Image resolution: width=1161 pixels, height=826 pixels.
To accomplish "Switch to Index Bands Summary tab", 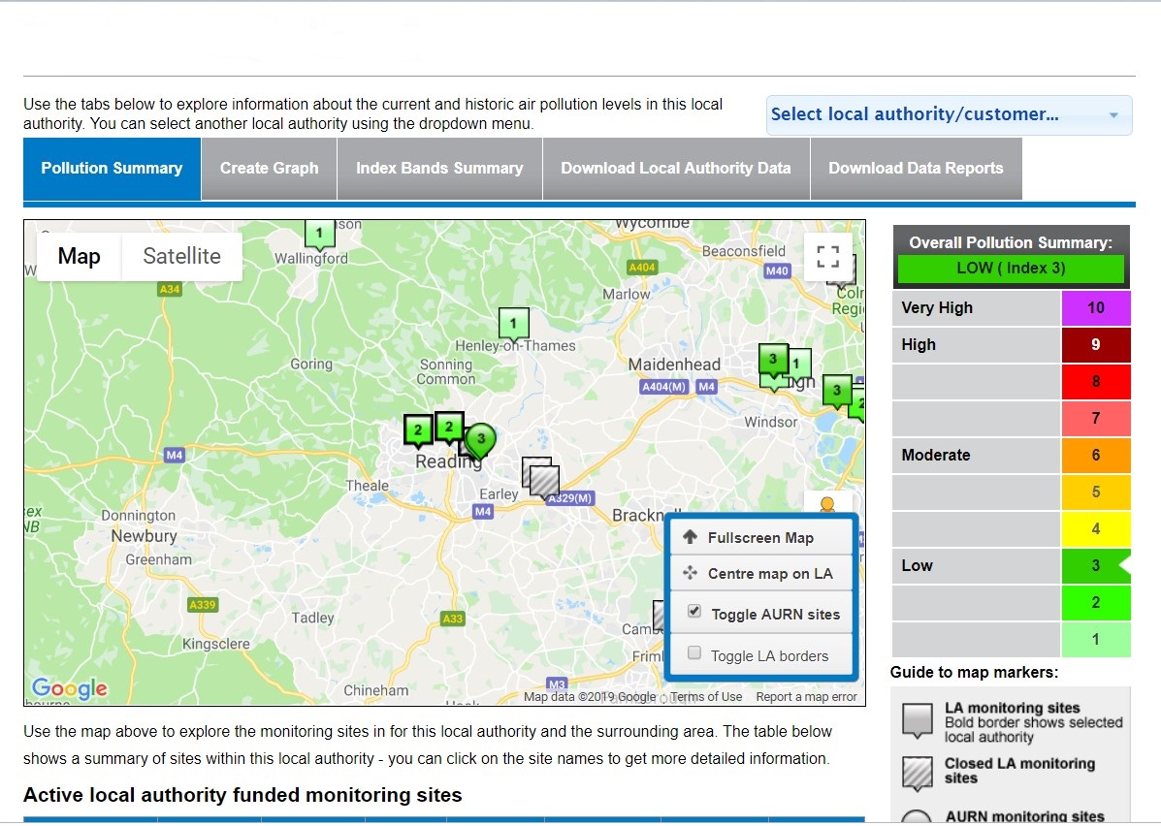I will [x=439, y=169].
